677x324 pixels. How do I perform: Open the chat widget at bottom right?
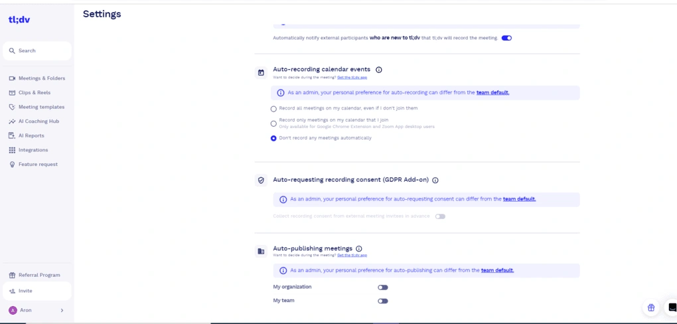point(672,307)
